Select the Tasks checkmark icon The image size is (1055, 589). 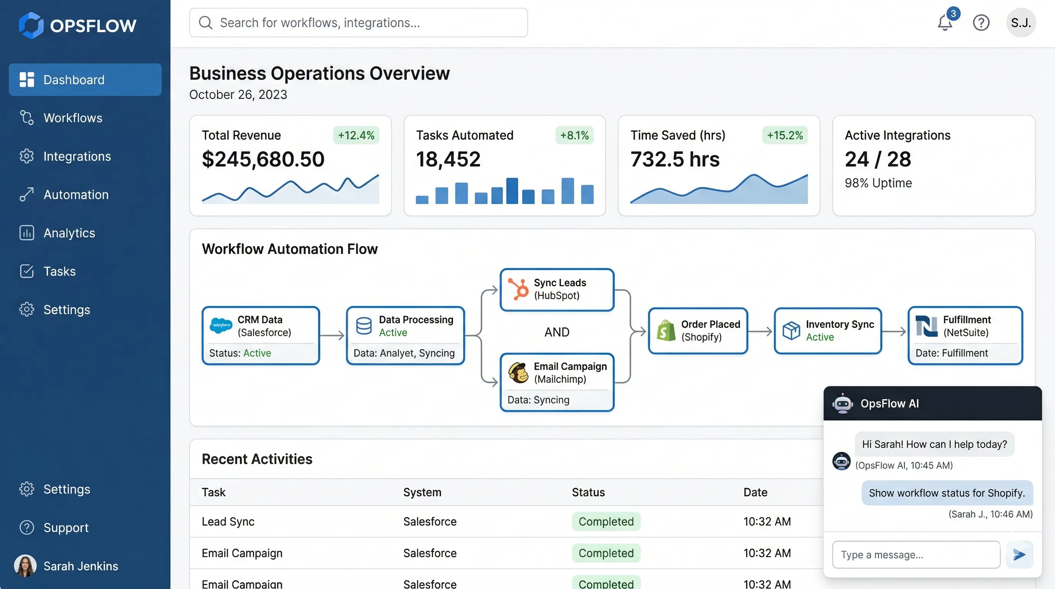(26, 271)
